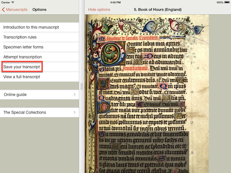Open The Special Collections row
Viewport: 231px width, 173px height.
[39, 112]
